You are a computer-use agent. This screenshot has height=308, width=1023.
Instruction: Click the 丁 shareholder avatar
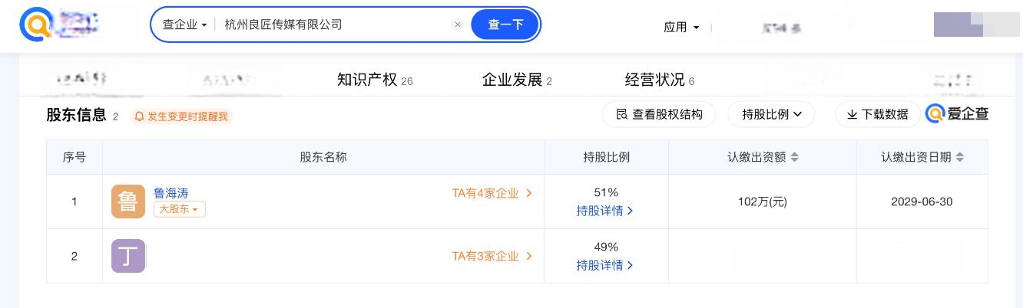pos(128,256)
